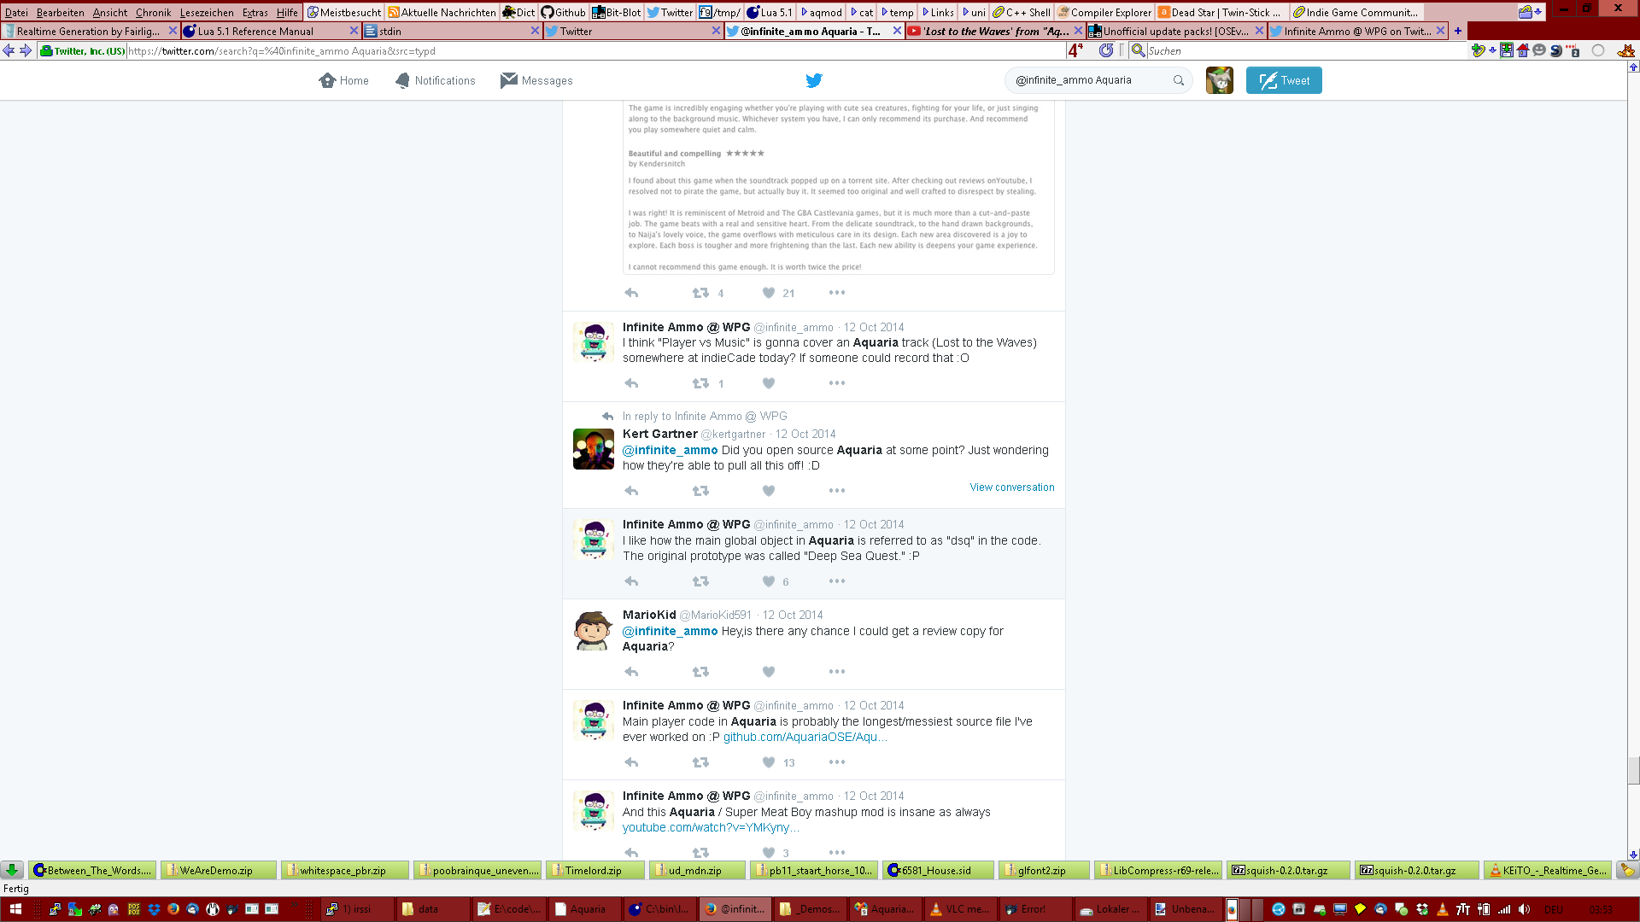Open VLC media player taskbar item
This screenshot has height=922, width=1640.
point(959,909)
